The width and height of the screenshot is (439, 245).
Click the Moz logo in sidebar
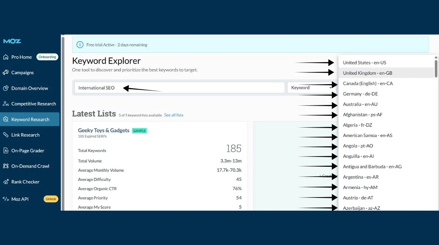[12, 41]
